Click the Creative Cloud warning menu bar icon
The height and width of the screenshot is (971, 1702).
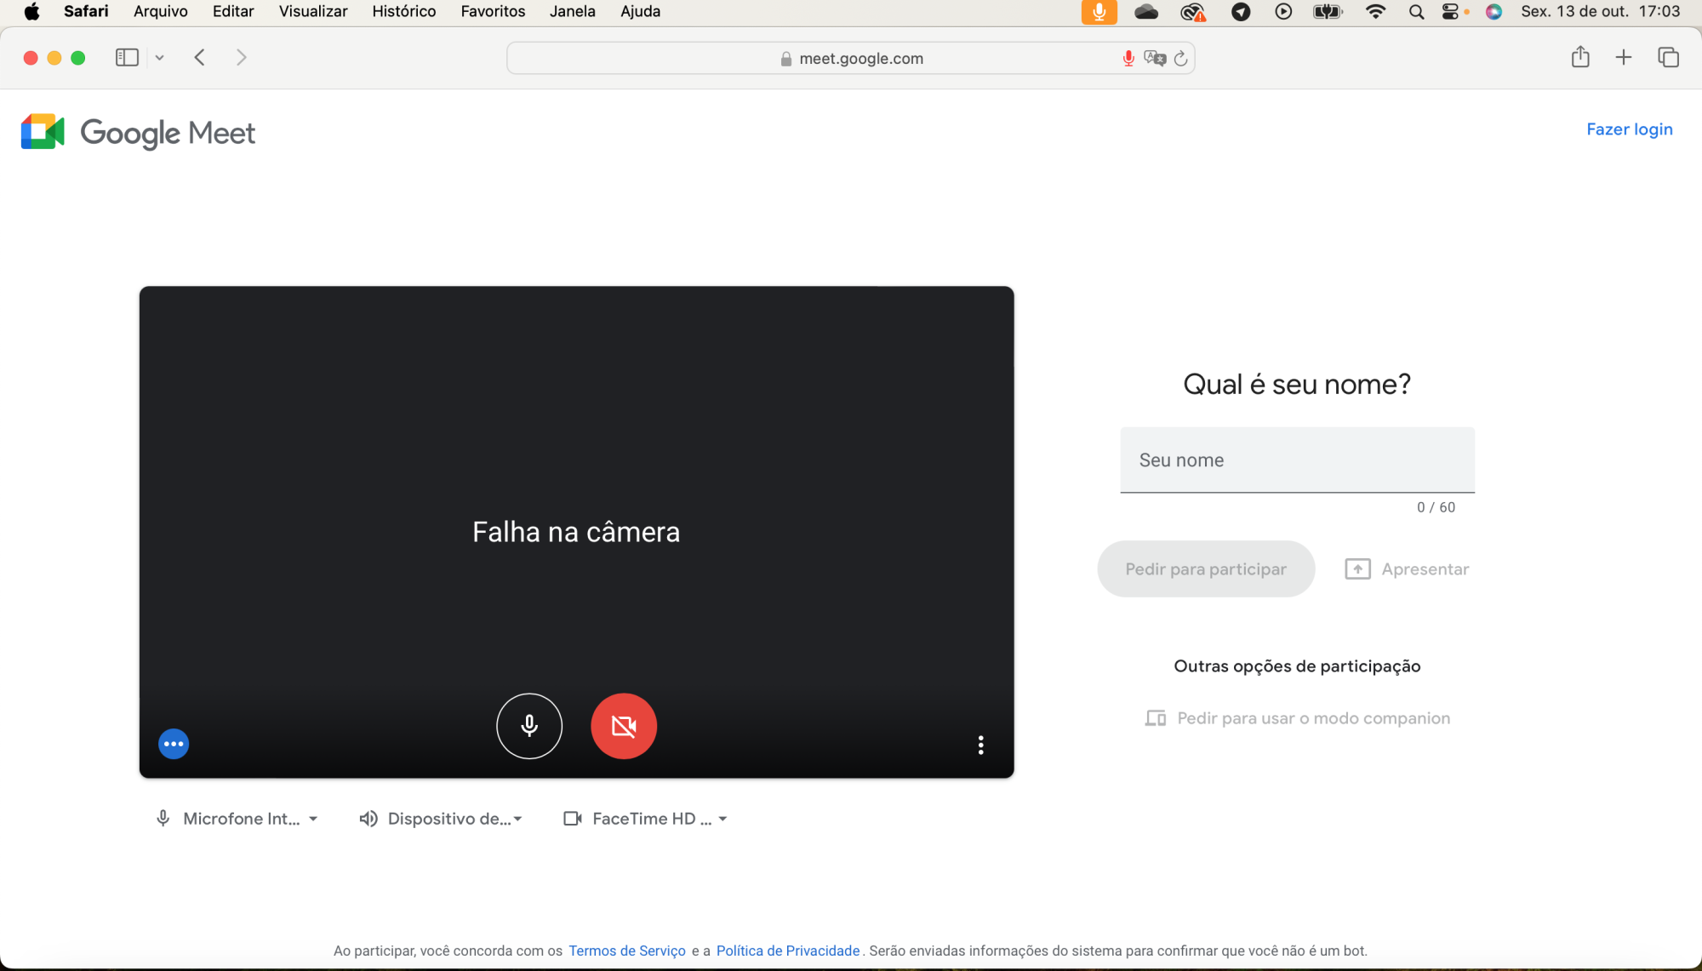pos(1194,12)
